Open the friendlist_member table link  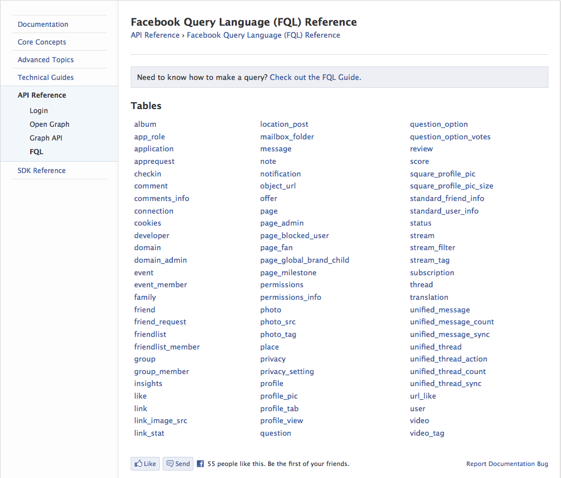[x=167, y=347]
